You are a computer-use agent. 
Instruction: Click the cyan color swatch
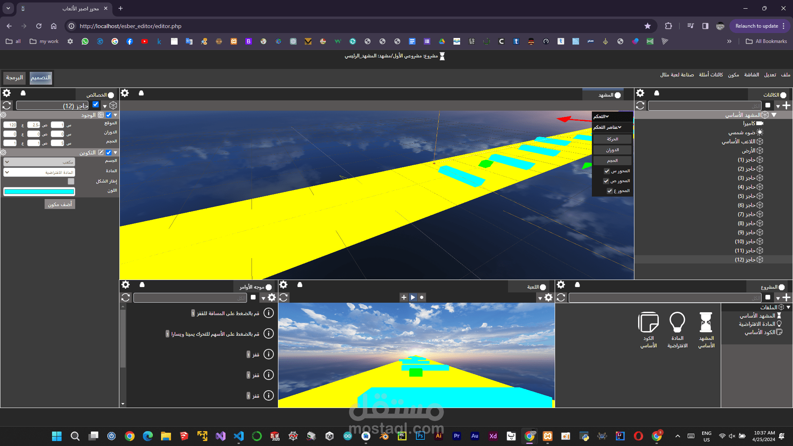[39, 192]
